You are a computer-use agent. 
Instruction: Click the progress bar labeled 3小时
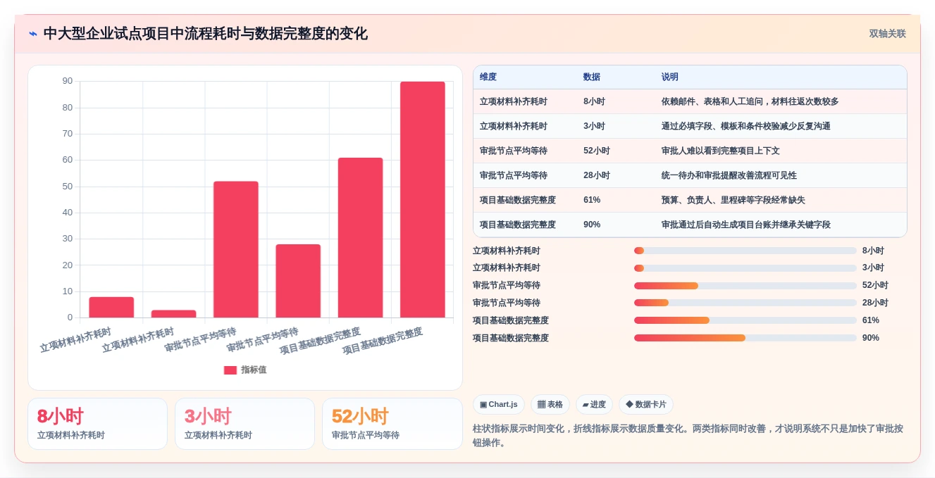pos(745,268)
